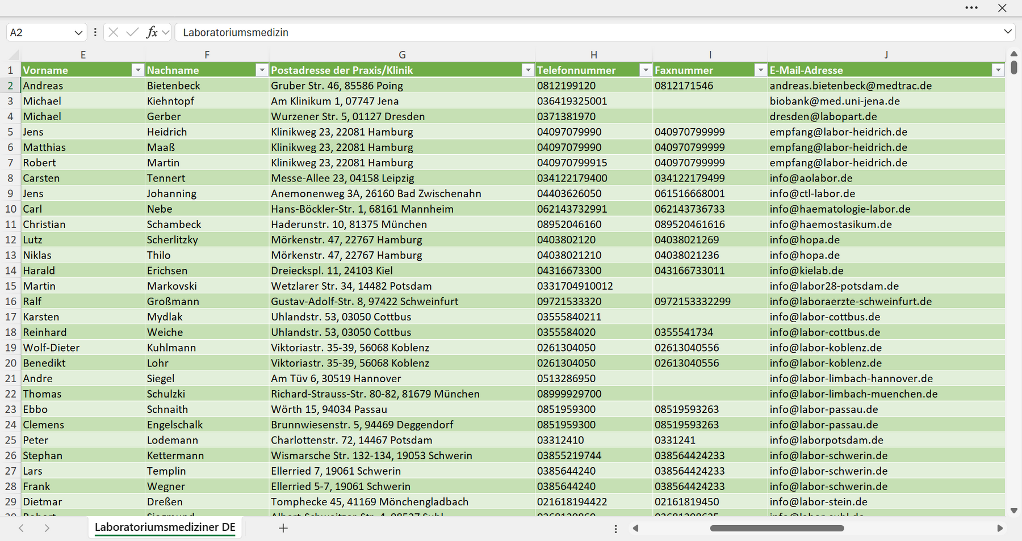The width and height of the screenshot is (1022, 541).
Task: Click the Cancel X icon in formula bar
Action: coord(113,32)
